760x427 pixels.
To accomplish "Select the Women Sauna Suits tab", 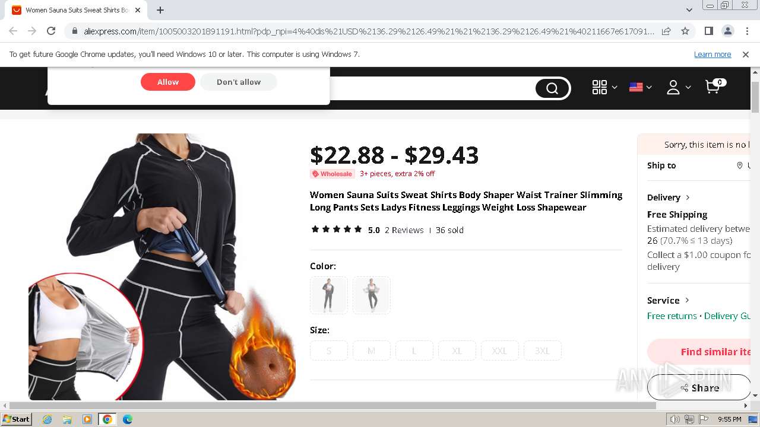I will tap(77, 10).
